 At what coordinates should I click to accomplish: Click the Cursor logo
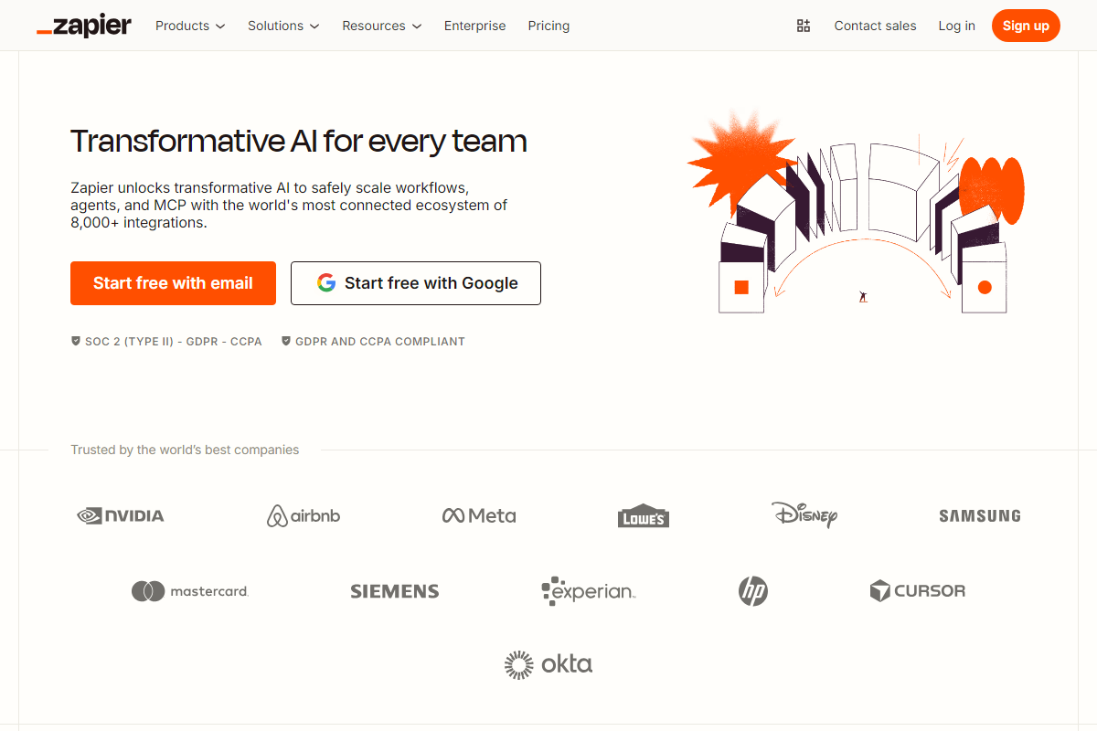click(x=917, y=590)
